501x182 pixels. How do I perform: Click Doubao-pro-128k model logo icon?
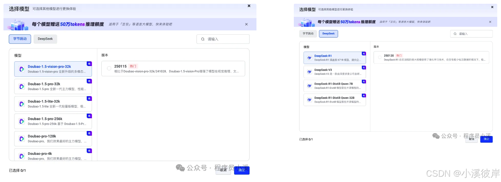click(x=22, y=139)
